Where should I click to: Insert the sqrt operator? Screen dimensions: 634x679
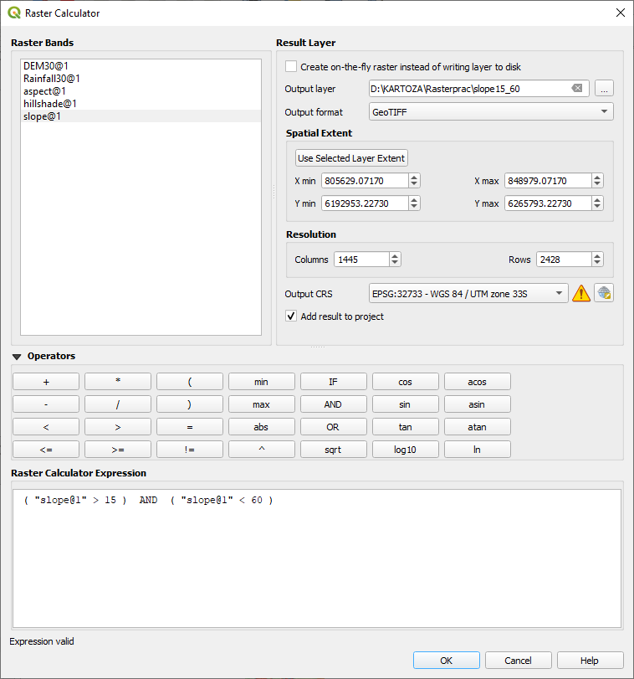point(333,450)
